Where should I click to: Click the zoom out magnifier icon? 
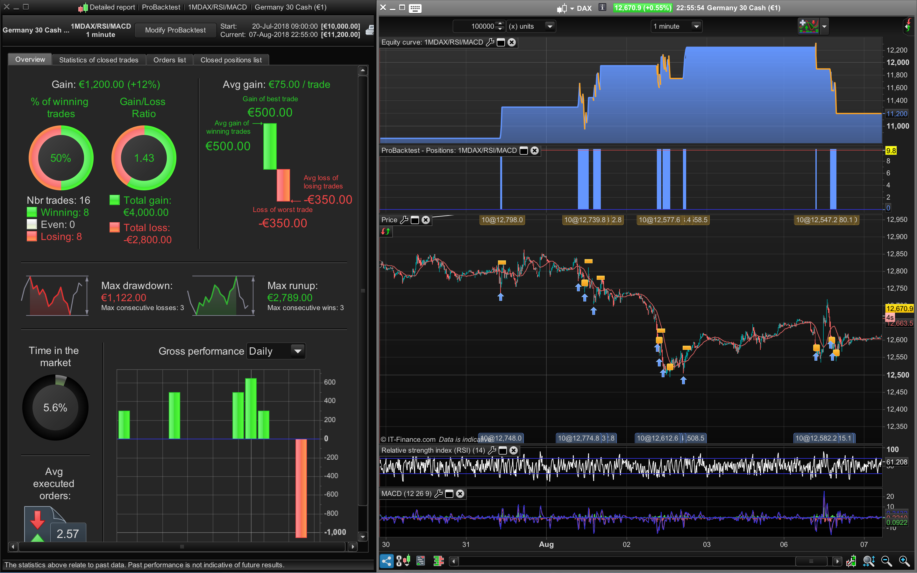click(x=886, y=561)
